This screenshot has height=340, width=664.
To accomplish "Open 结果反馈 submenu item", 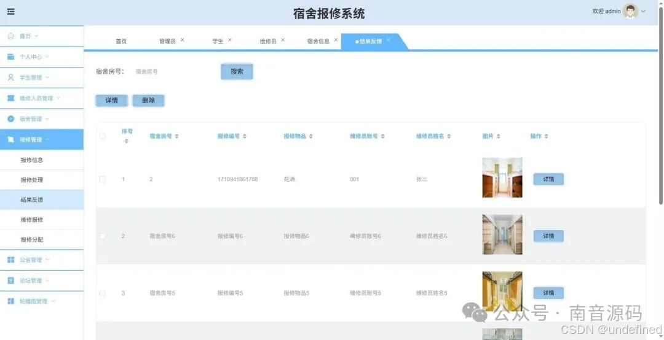I will coord(42,199).
